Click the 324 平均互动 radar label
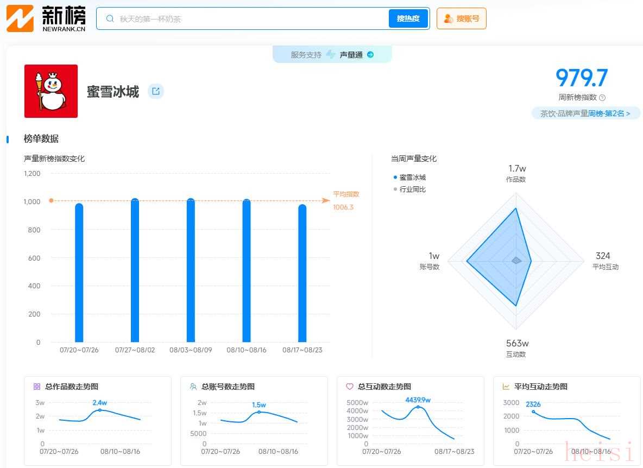Screen dimensions: 643x468 point(606,261)
